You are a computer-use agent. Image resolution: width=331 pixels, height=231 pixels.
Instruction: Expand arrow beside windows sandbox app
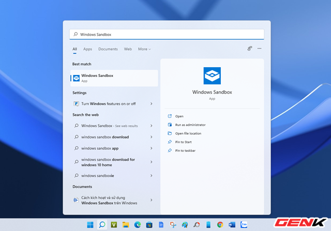click(152, 148)
